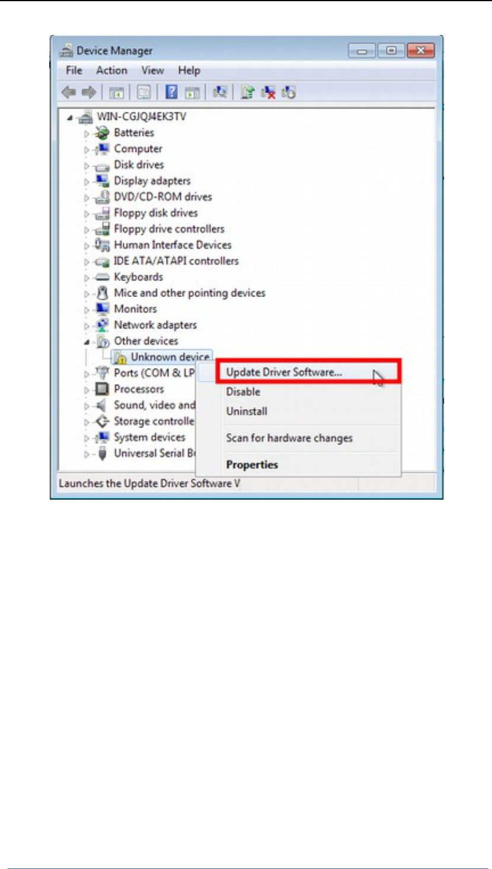Select the Unknown device warning icon
The width and height of the screenshot is (492, 869).
point(121,357)
